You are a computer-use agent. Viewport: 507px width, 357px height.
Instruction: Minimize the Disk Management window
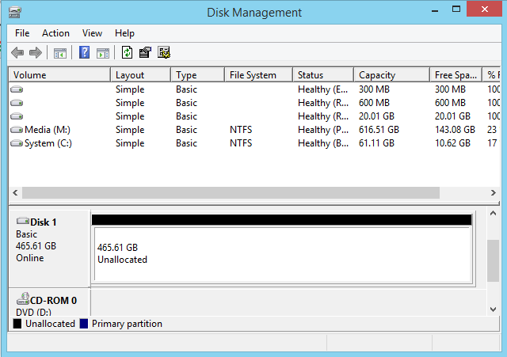pyautogui.click(x=435, y=9)
